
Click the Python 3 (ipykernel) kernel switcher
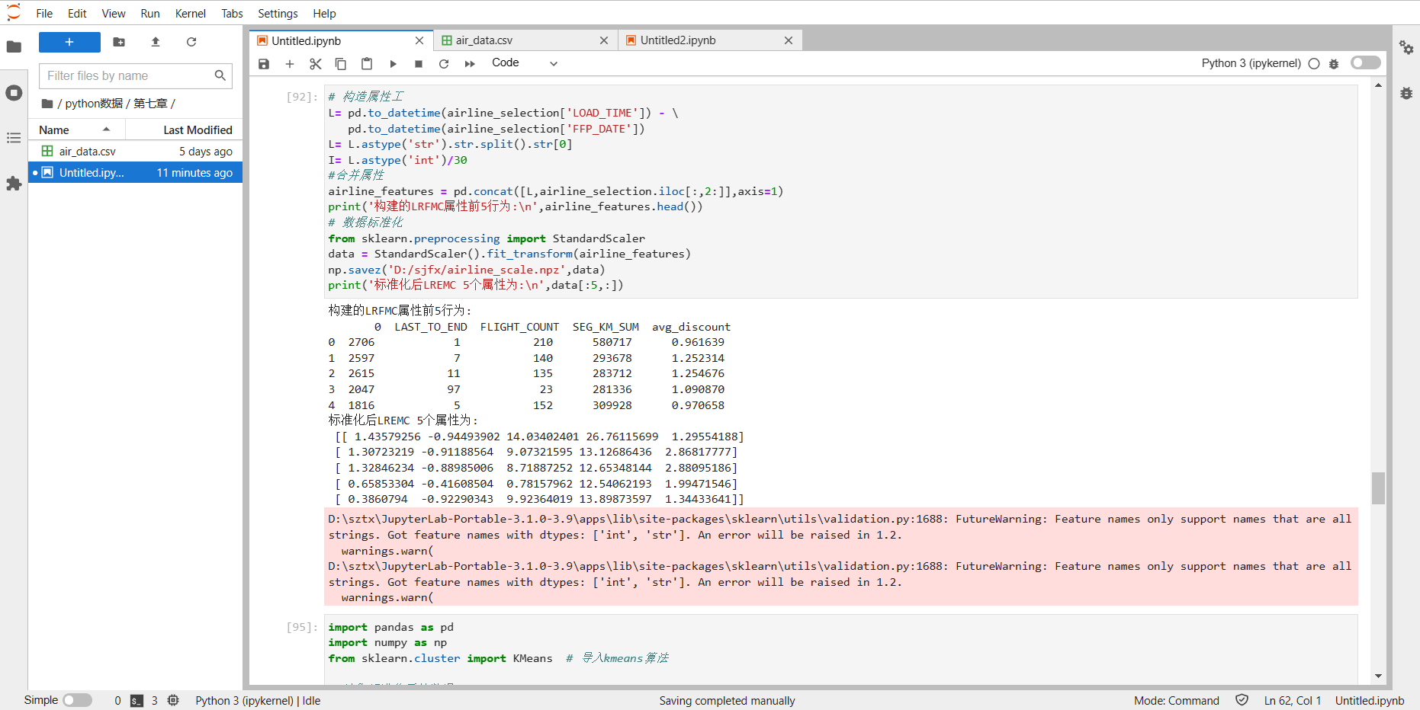pos(1251,63)
